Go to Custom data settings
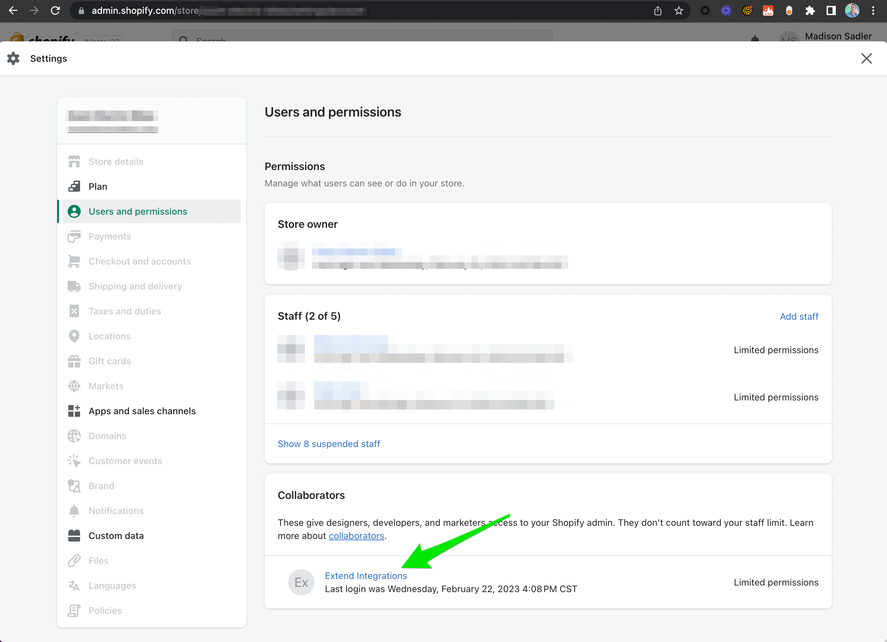 (x=116, y=536)
